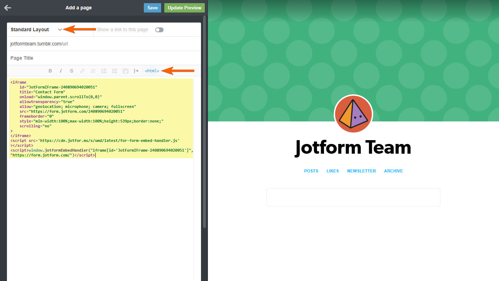Click the allowtransparency="true" code line
Image resolution: width=499 pixels, height=281 pixels.
(47, 102)
